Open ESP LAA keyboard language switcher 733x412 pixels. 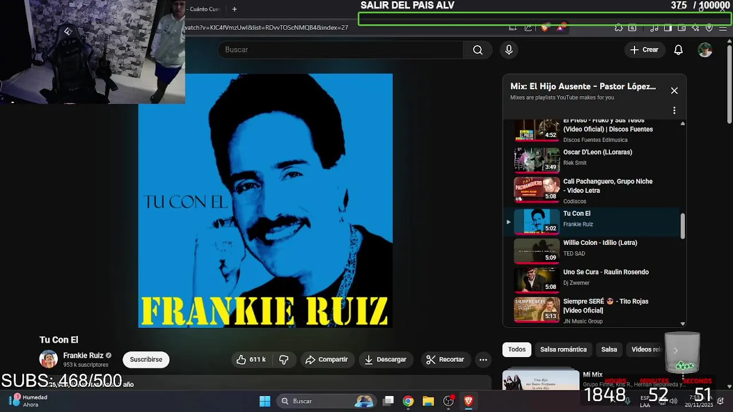coord(645,401)
